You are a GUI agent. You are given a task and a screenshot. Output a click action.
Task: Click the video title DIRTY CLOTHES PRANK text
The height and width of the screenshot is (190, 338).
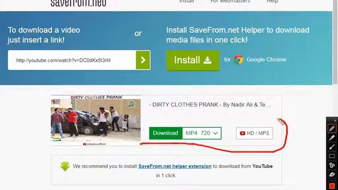[x=210, y=104]
